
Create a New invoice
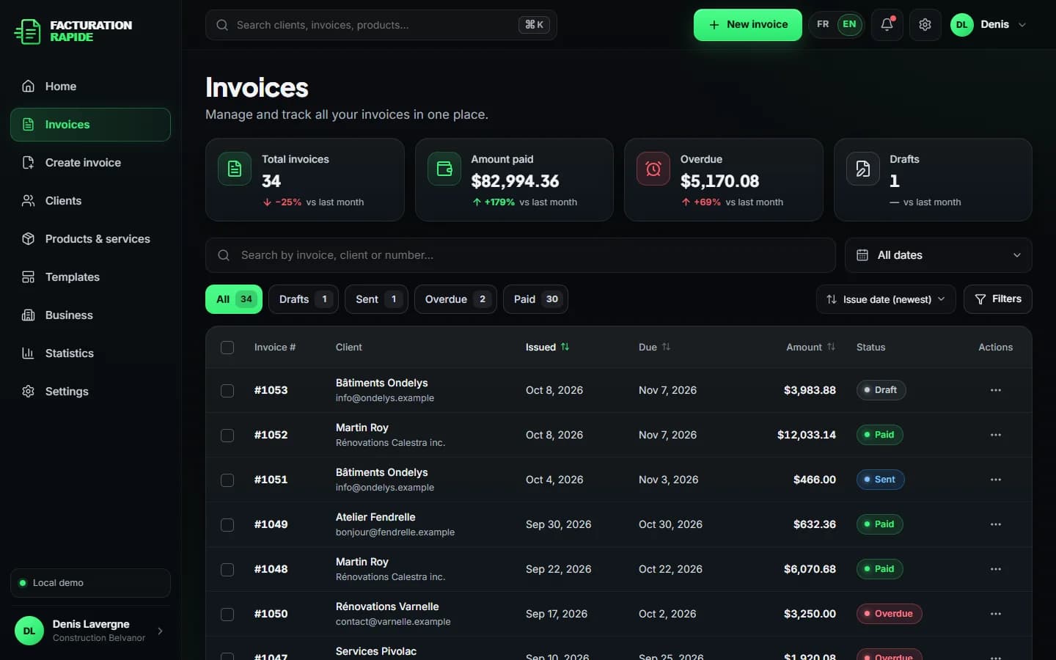pyautogui.click(x=747, y=25)
